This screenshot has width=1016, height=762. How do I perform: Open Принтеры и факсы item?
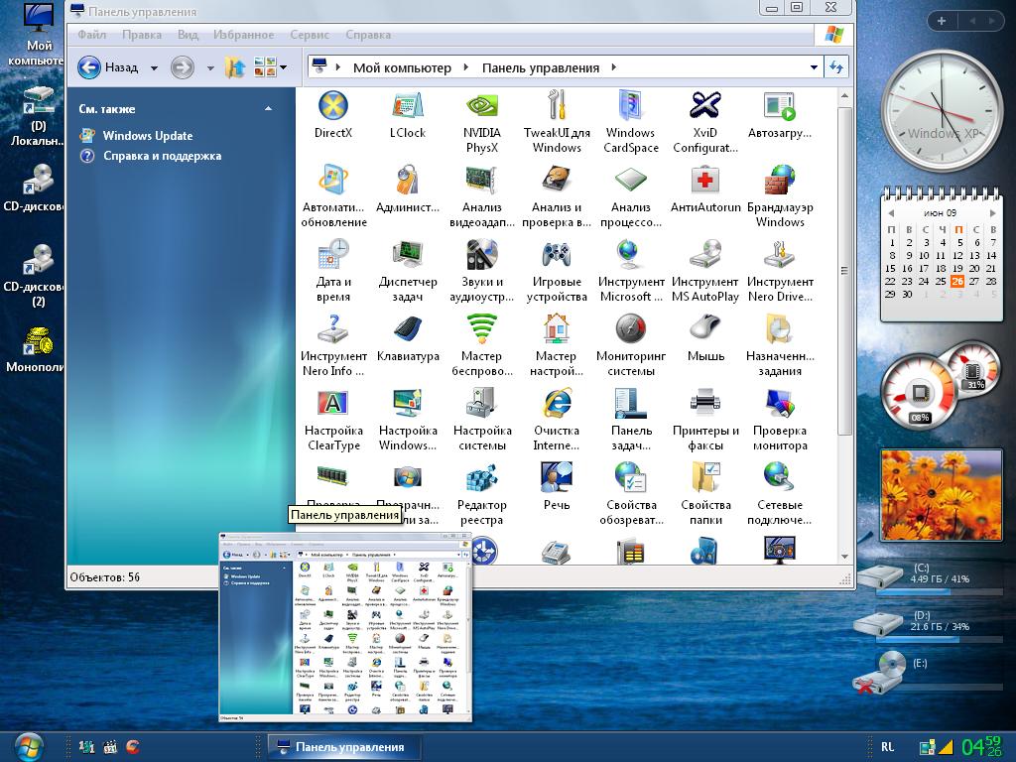[705, 420]
